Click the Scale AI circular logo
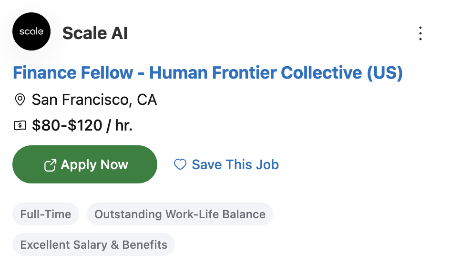This screenshot has width=451, height=263. pos(31,32)
